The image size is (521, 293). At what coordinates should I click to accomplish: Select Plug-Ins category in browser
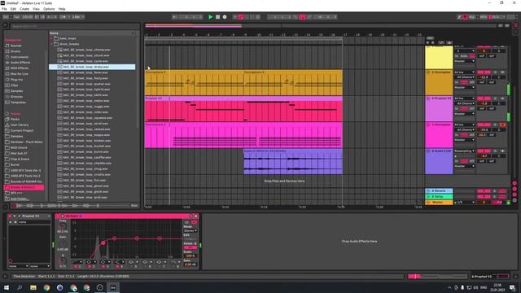[x=16, y=80]
